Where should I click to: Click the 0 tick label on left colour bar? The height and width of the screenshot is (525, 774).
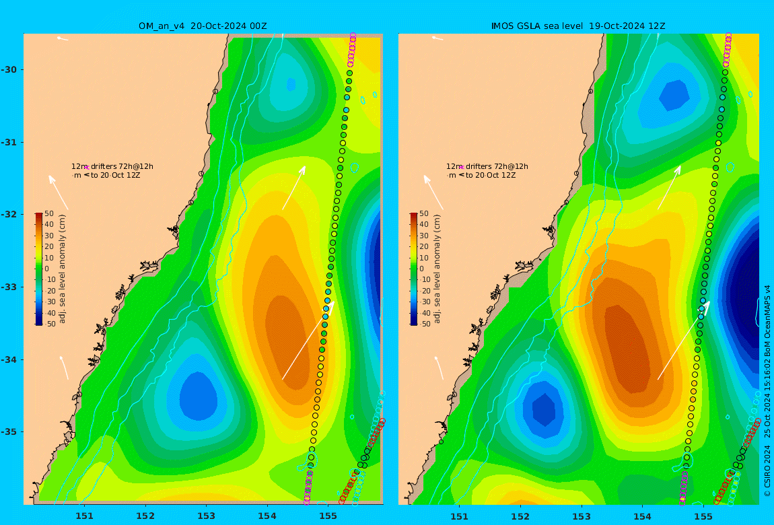(47, 269)
